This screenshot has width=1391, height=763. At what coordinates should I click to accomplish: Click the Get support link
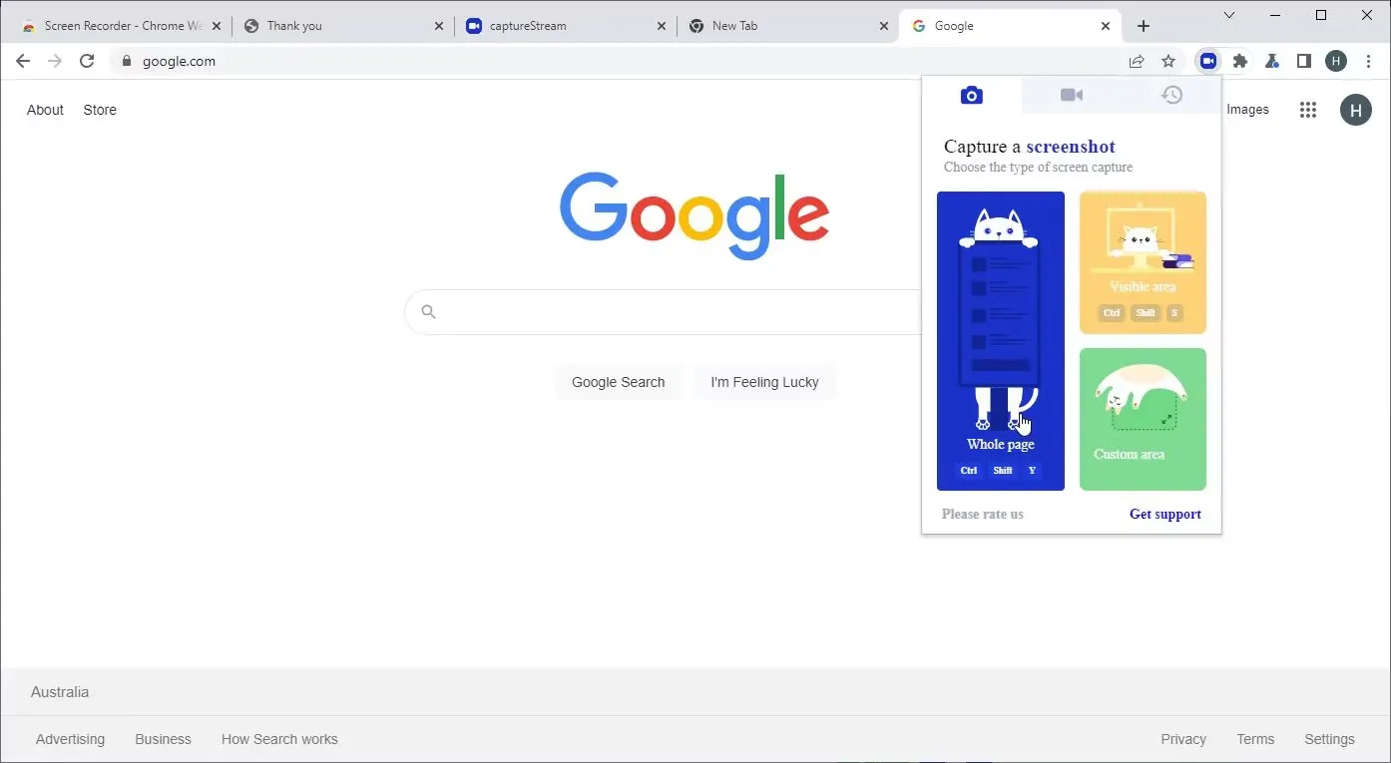coord(1165,515)
